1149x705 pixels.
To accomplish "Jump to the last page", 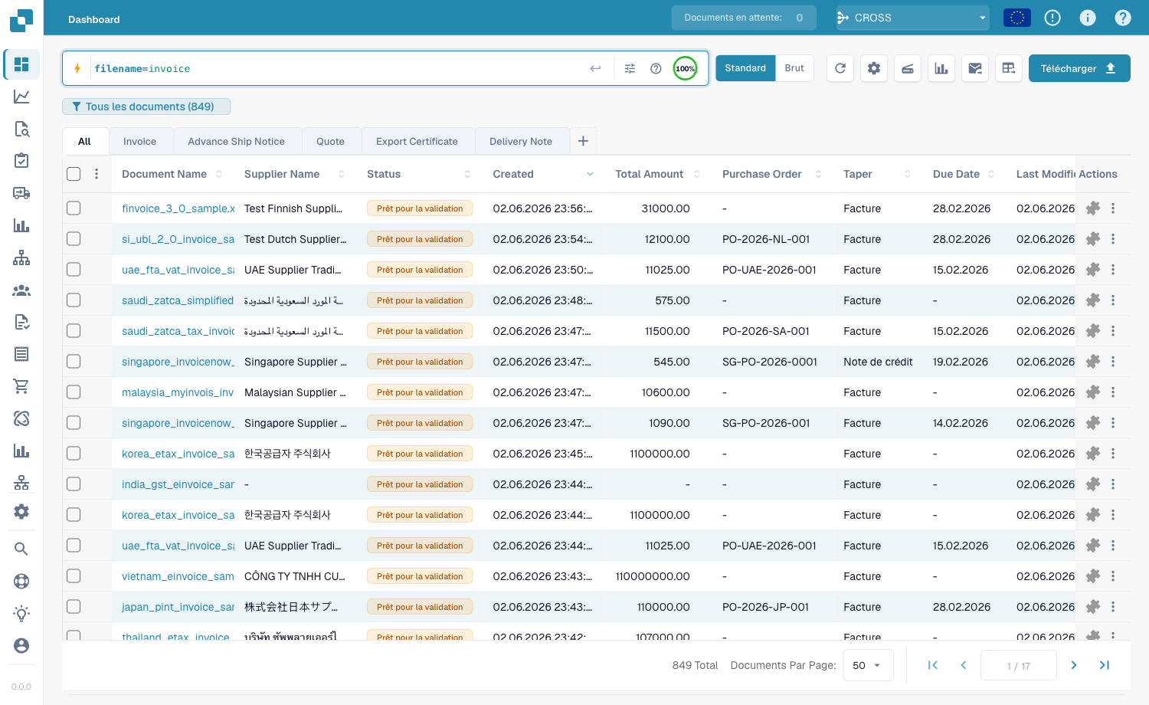I will coord(1105,665).
